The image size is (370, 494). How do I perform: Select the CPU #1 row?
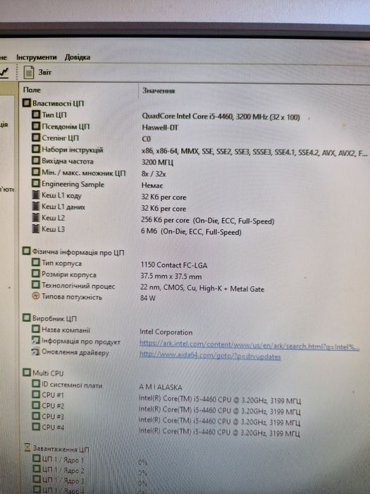click(x=166, y=397)
